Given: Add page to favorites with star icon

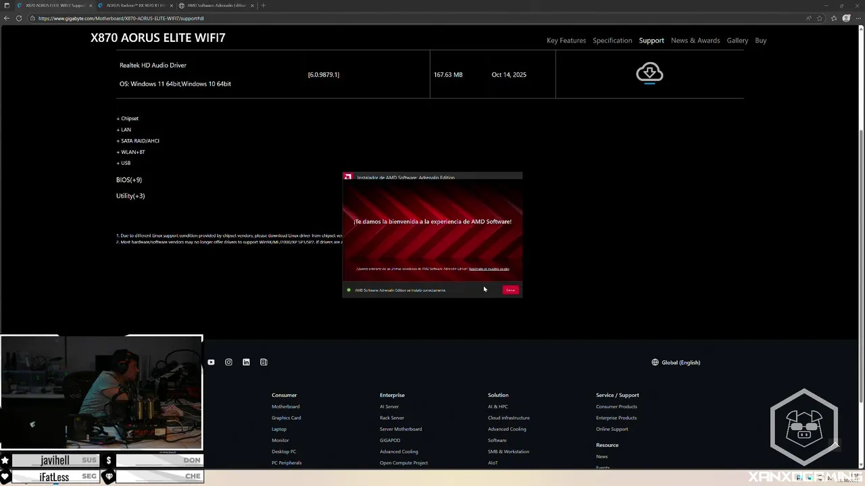Looking at the screenshot, I should pyautogui.click(x=821, y=18).
